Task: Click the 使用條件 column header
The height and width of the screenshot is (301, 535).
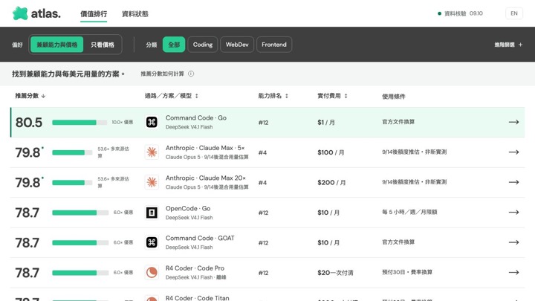Action: (393, 96)
